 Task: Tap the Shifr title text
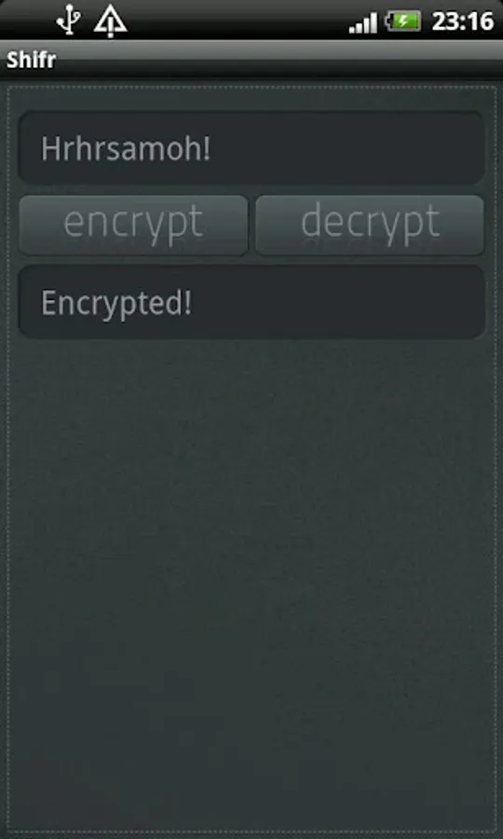31,60
